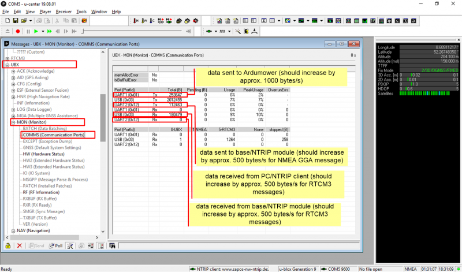Toggle the autopoll wand icon

[x=70, y=246]
